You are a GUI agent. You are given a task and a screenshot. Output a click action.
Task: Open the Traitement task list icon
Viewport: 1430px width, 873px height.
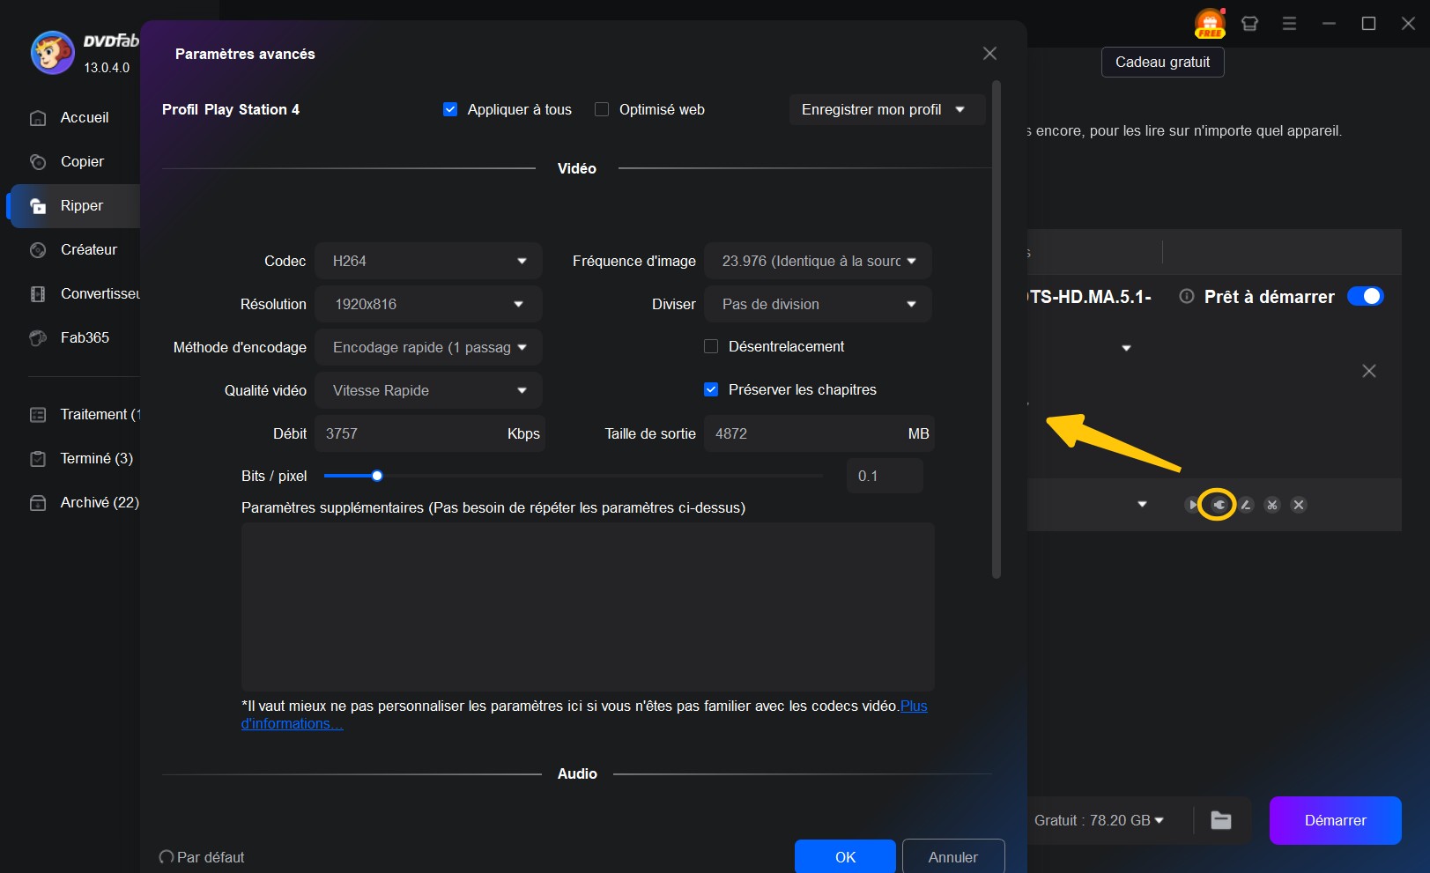pyautogui.click(x=38, y=414)
